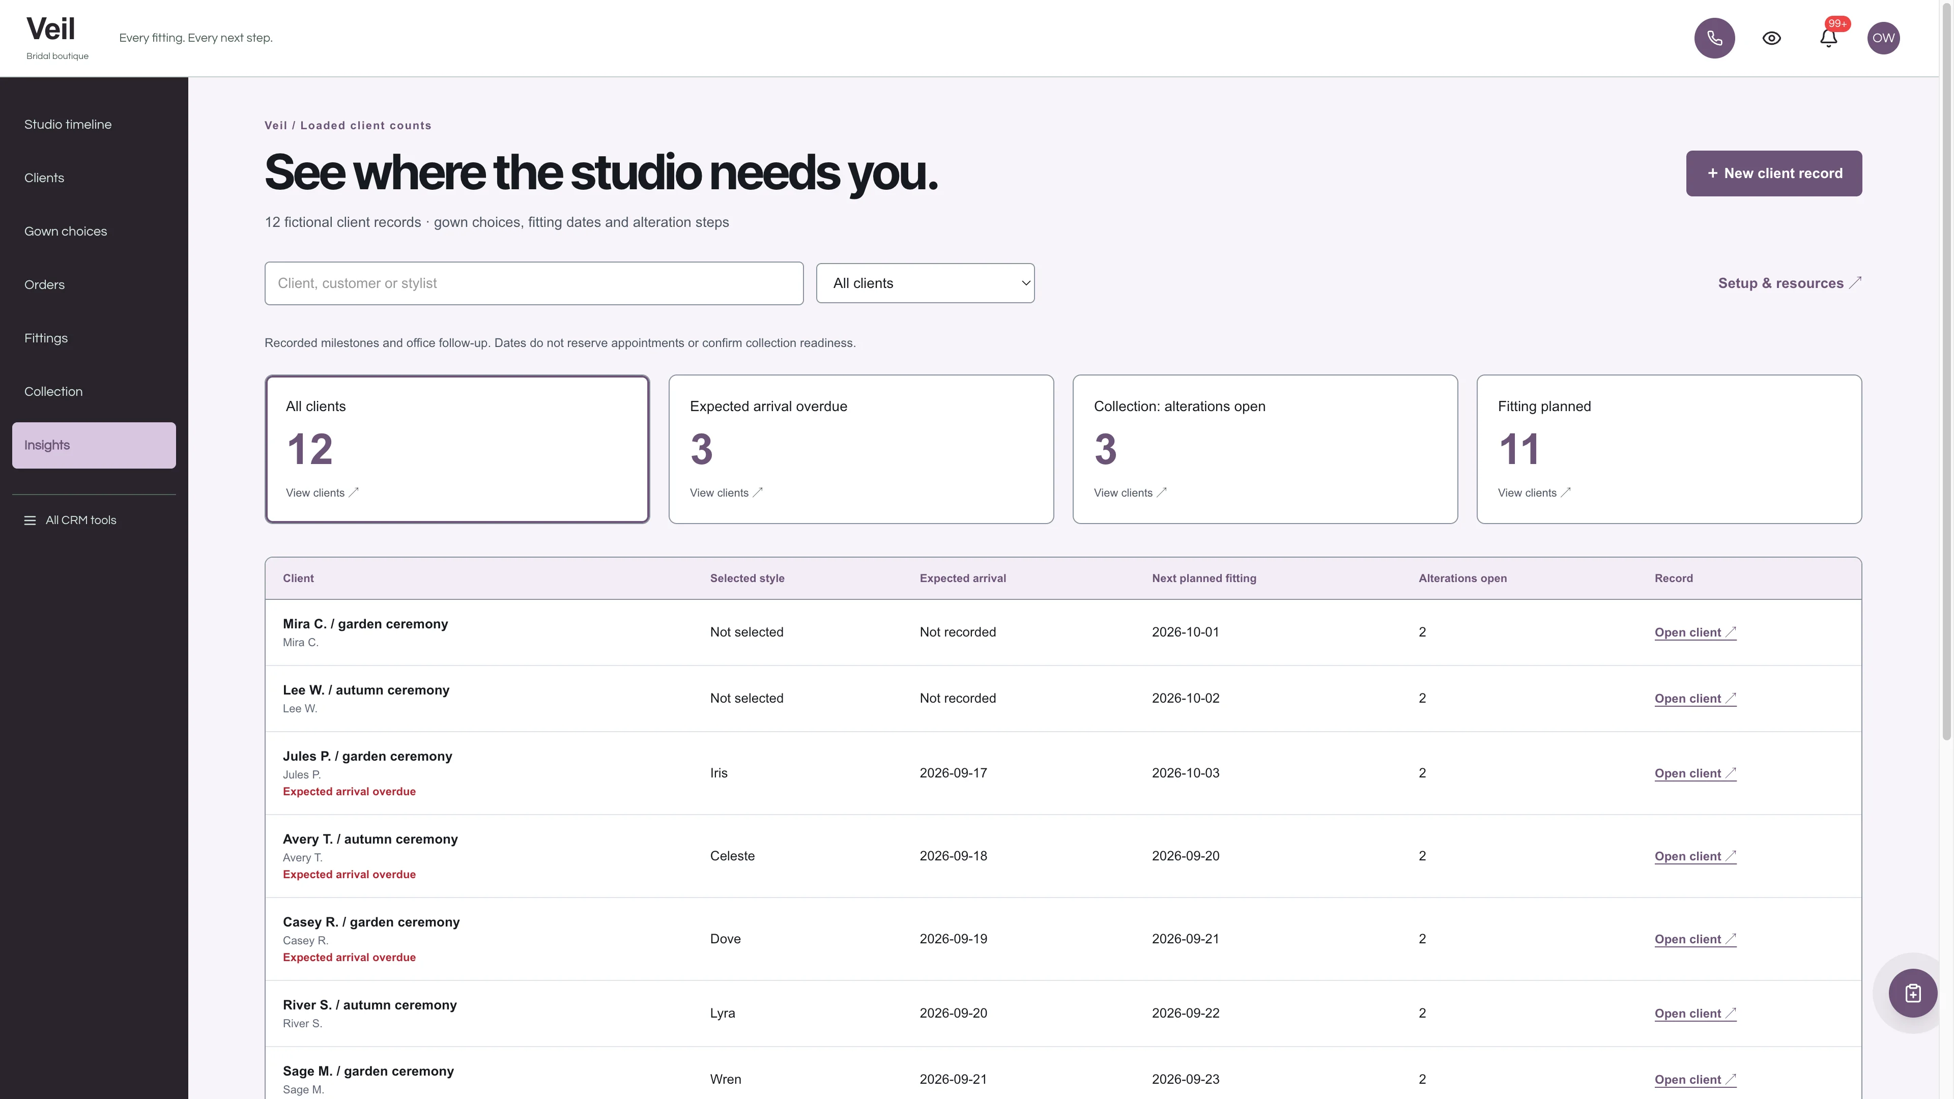Open client record for Mira C.
The width and height of the screenshot is (1954, 1099).
point(1696,632)
